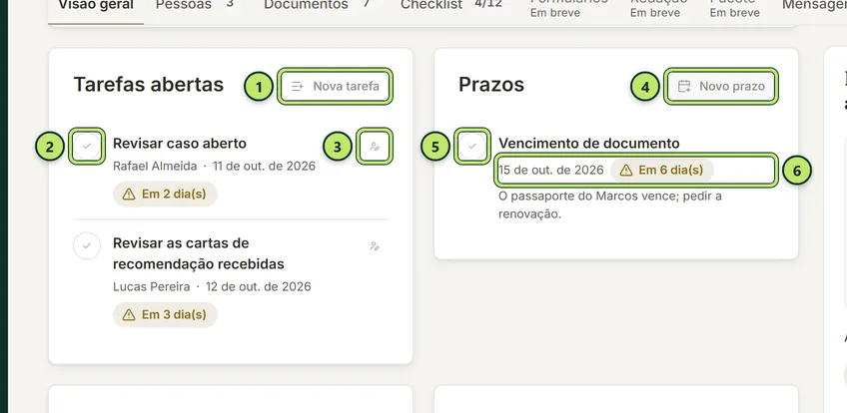
Task: Click reassign icon for Revisar as cartas task
Action: 375,245
